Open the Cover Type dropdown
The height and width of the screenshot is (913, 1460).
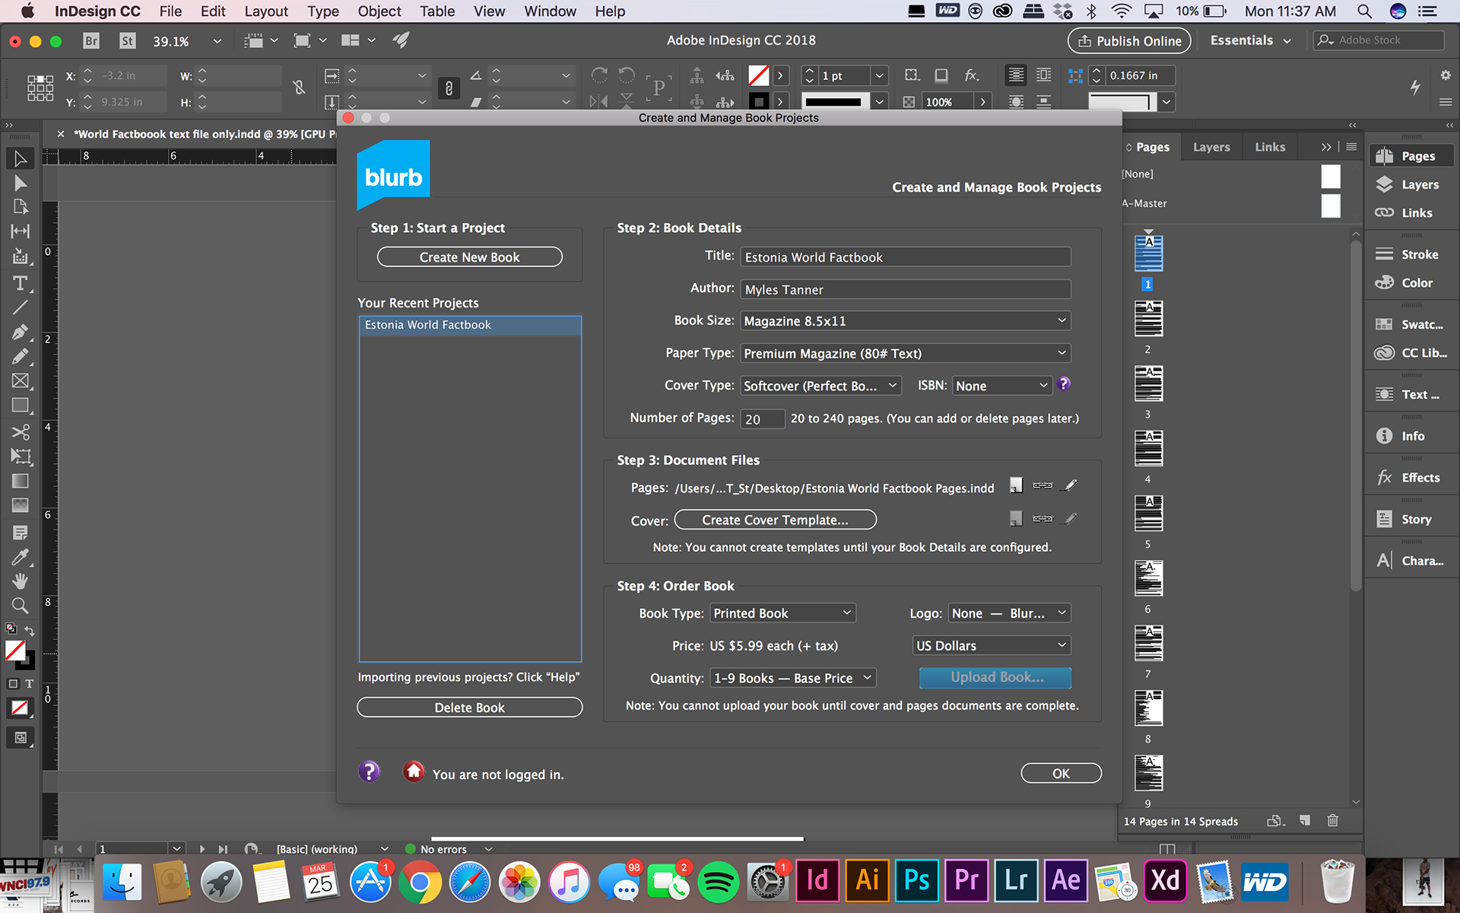[821, 386]
